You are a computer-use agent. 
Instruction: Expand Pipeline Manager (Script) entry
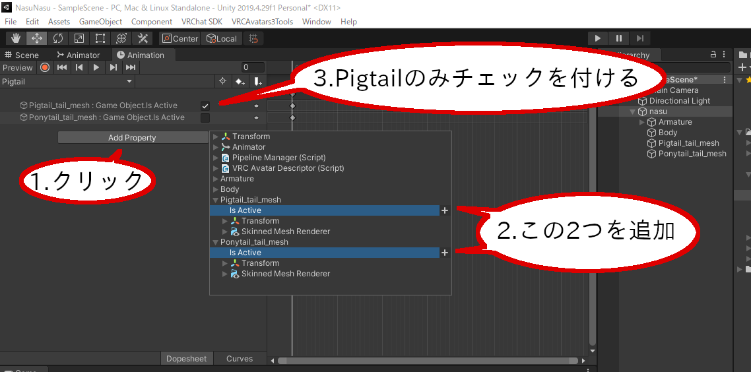[216, 158]
